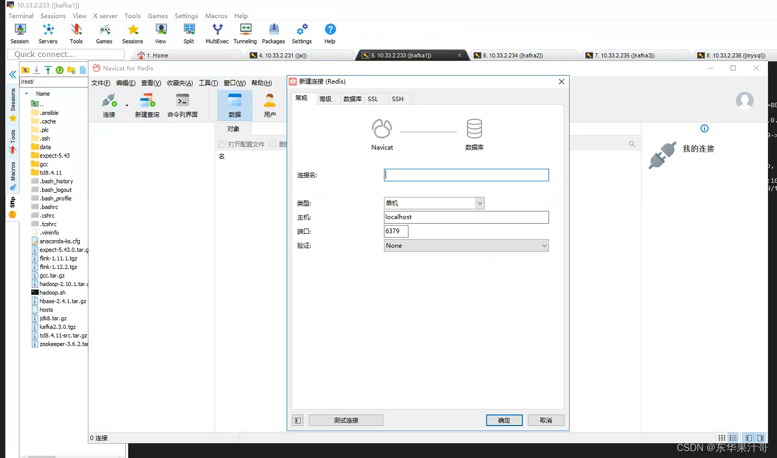Switch to the 数据库 tab in dialog
The width and height of the screenshot is (777, 458).
click(x=353, y=99)
